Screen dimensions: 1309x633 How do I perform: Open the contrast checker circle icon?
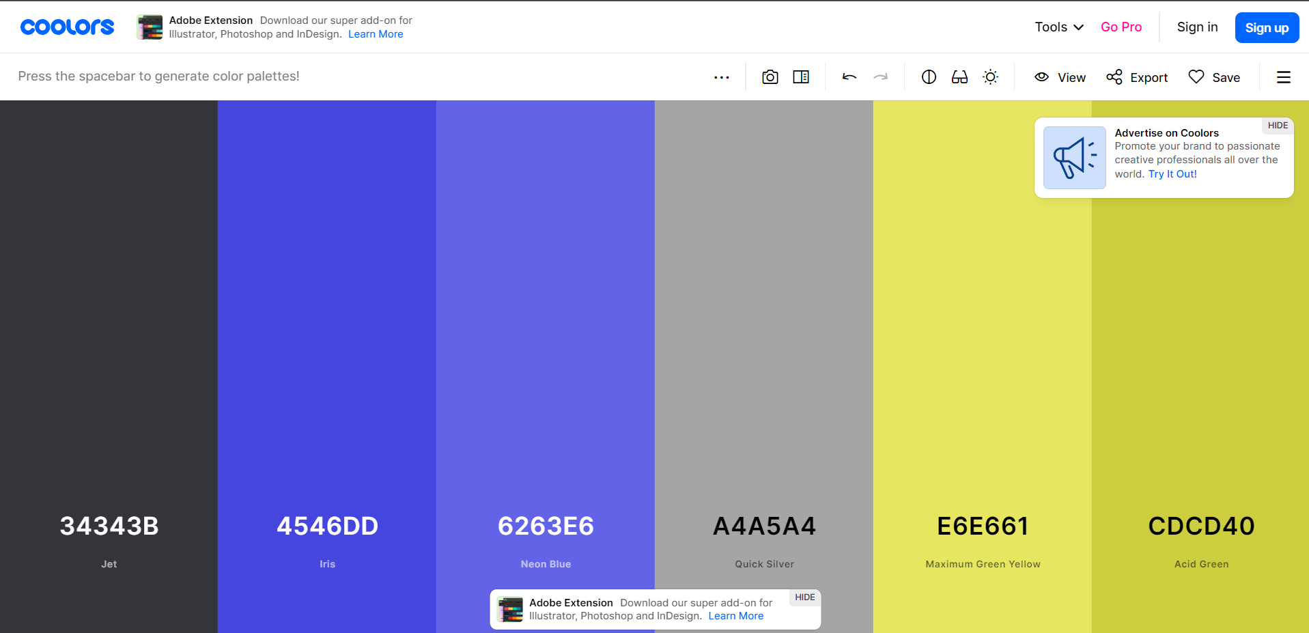click(929, 77)
